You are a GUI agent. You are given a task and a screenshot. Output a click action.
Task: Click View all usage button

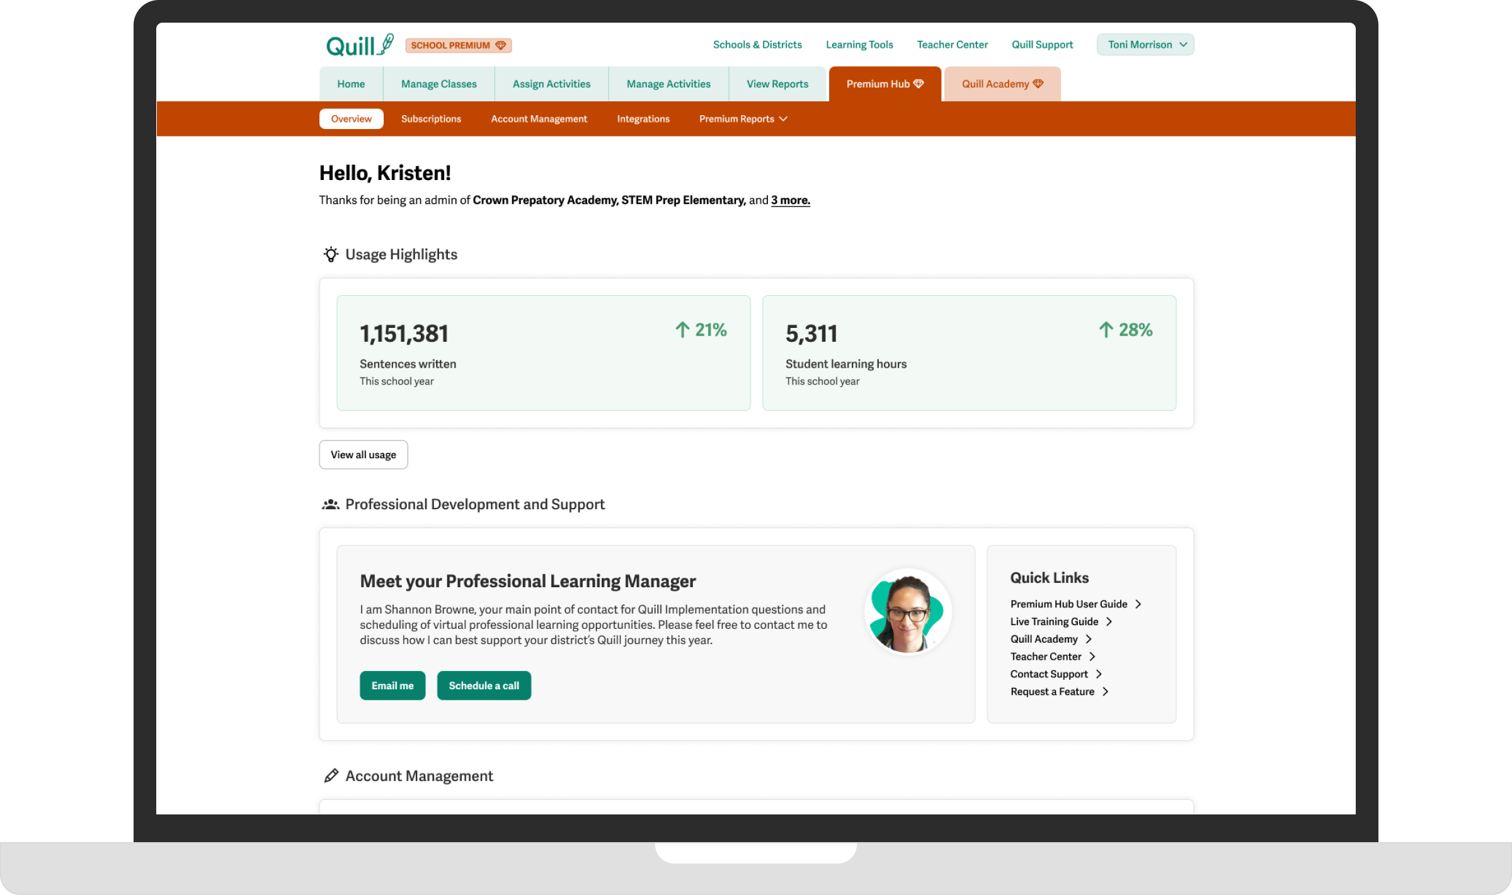362,454
